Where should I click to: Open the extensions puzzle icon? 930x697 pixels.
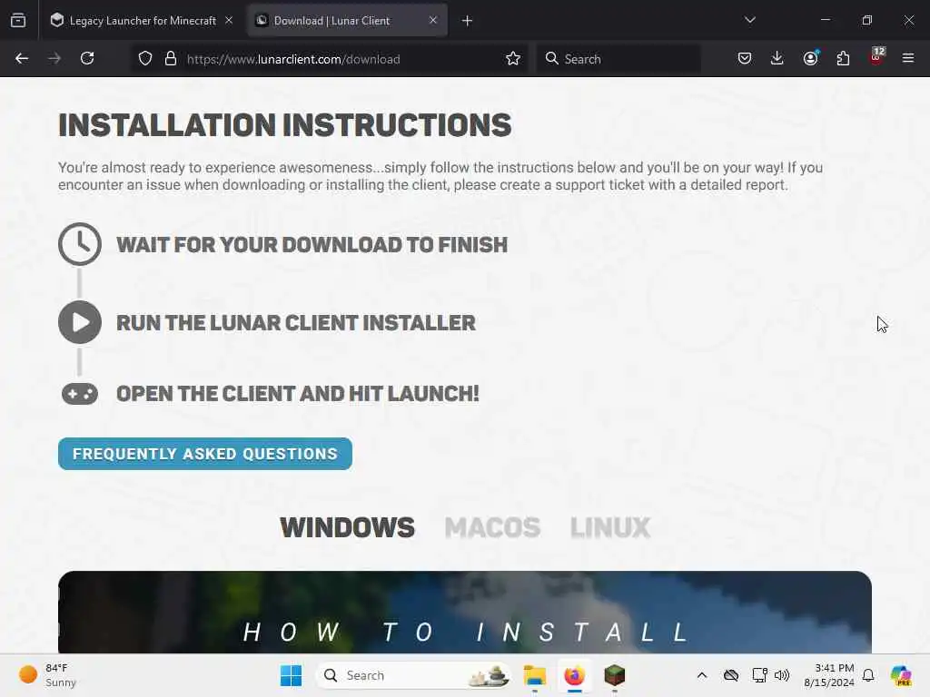(843, 58)
